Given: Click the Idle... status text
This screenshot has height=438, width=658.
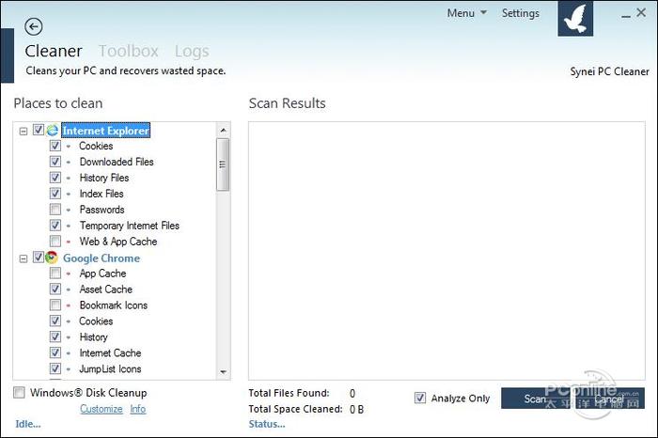Looking at the screenshot, I should click(28, 424).
